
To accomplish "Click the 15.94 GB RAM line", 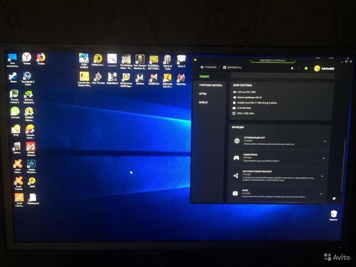I will (x=242, y=108).
